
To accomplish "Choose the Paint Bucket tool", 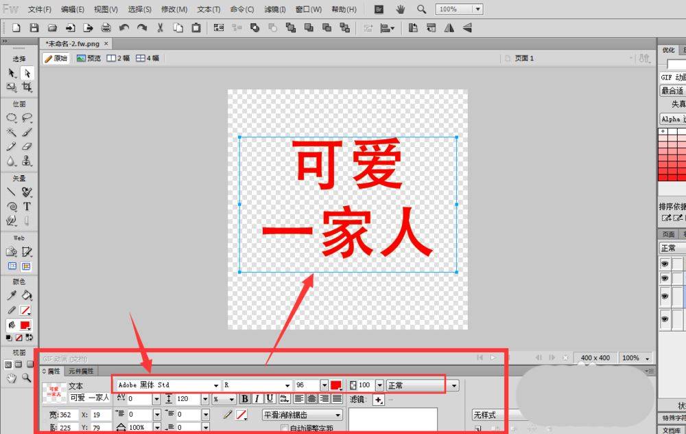I will click(x=27, y=295).
